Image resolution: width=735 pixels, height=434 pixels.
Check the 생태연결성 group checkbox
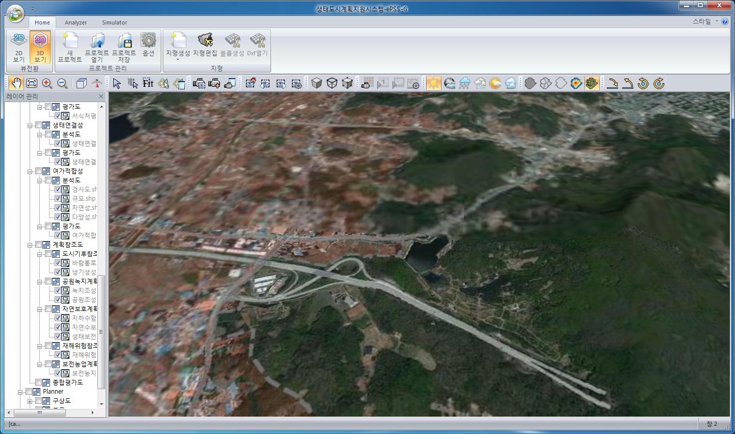38,125
